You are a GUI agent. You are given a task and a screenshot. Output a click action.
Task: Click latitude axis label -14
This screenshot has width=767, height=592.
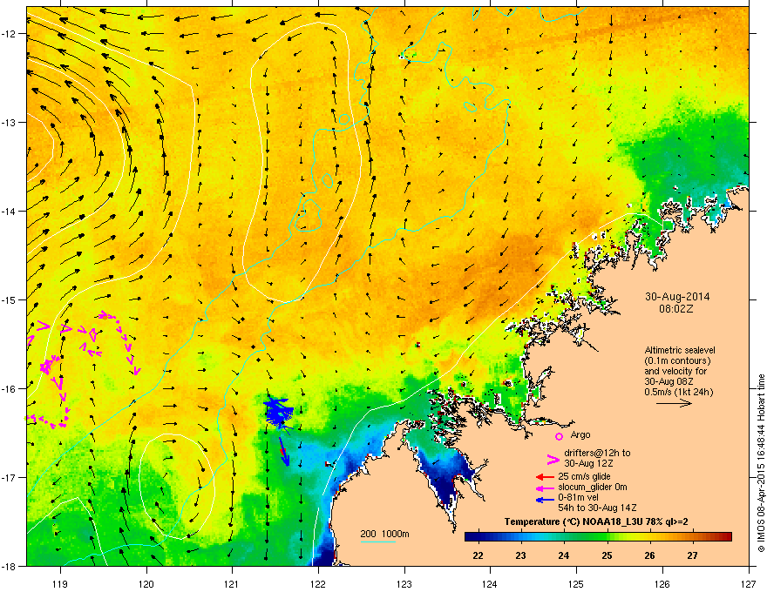coord(9,212)
